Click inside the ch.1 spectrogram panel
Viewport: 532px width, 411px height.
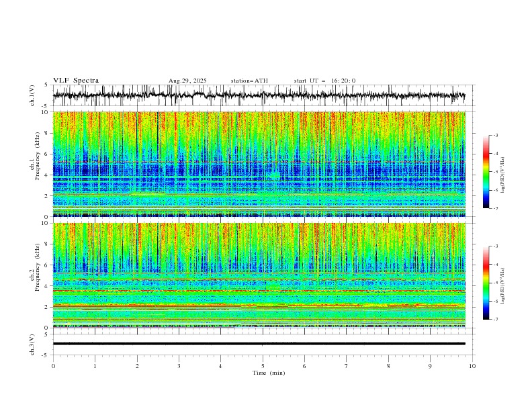click(x=259, y=164)
